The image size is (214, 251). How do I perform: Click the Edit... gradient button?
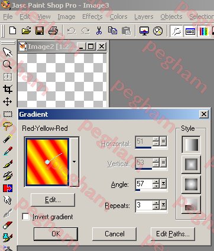(53, 200)
